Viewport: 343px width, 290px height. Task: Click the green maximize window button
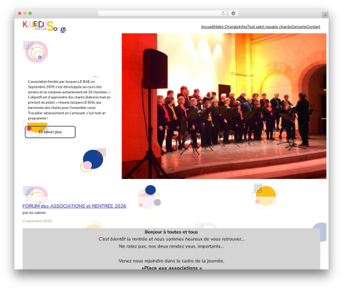click(x=30, y=14)
